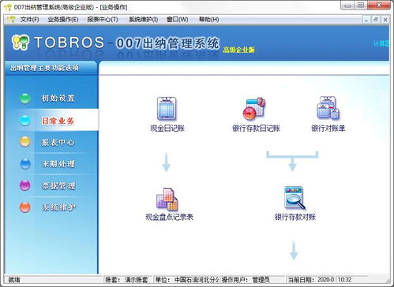Select 日常业务 in the sidebar
394x287 pixels.
pos(58,121)
